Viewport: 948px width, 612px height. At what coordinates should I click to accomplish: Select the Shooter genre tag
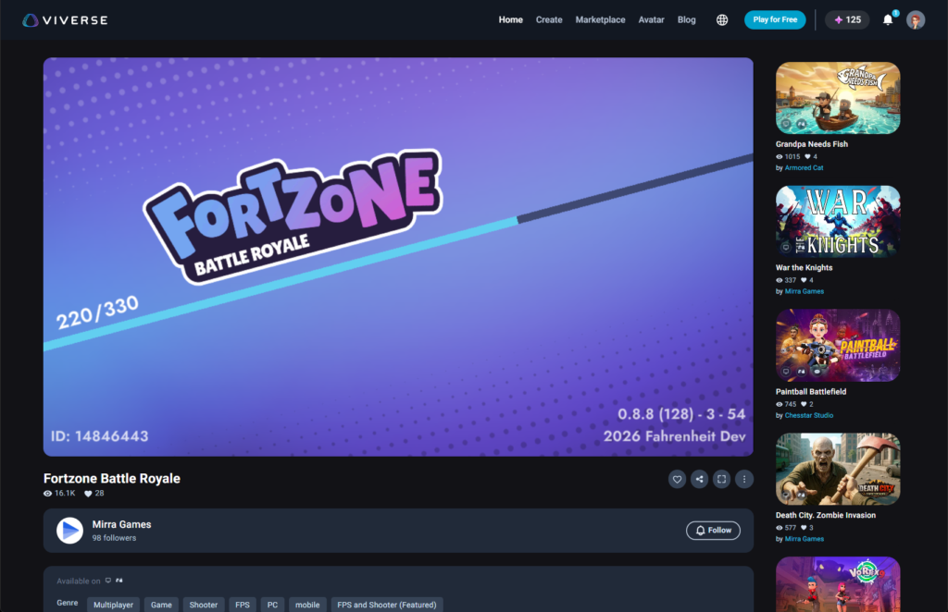click(x=204, y=605)
